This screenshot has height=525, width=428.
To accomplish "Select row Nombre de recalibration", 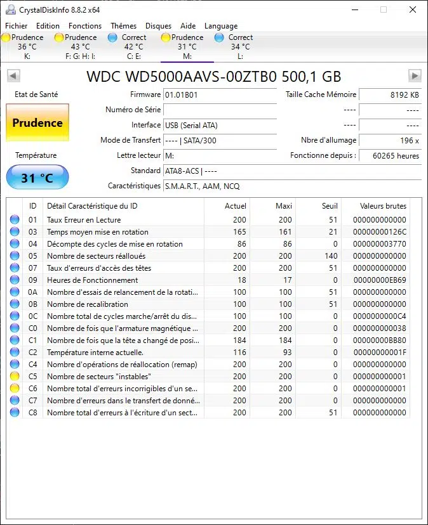I will click(x=208, y=304).
